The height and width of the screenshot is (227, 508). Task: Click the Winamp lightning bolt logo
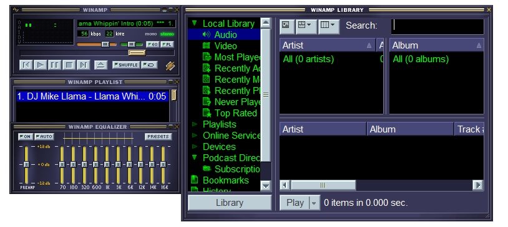coord(170,65)
